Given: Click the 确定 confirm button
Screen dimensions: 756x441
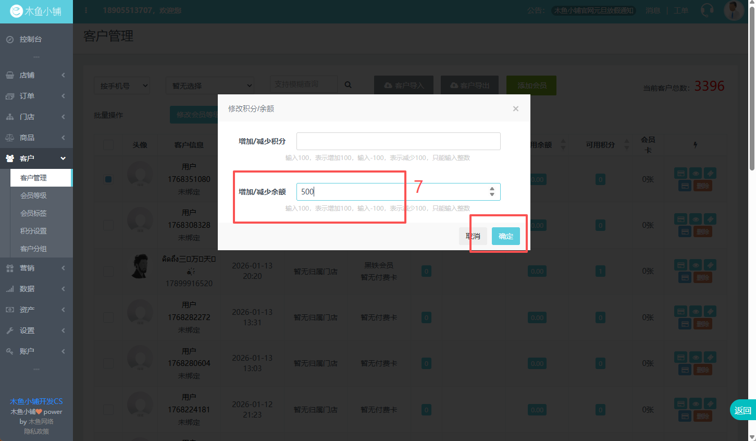Looking at the screenshot, I should (505, 236).
